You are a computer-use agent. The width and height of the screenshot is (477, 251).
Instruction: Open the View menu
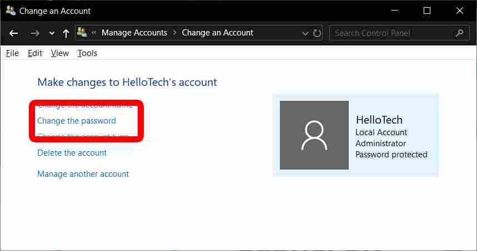pyautogui.click(x=59, y=53)
